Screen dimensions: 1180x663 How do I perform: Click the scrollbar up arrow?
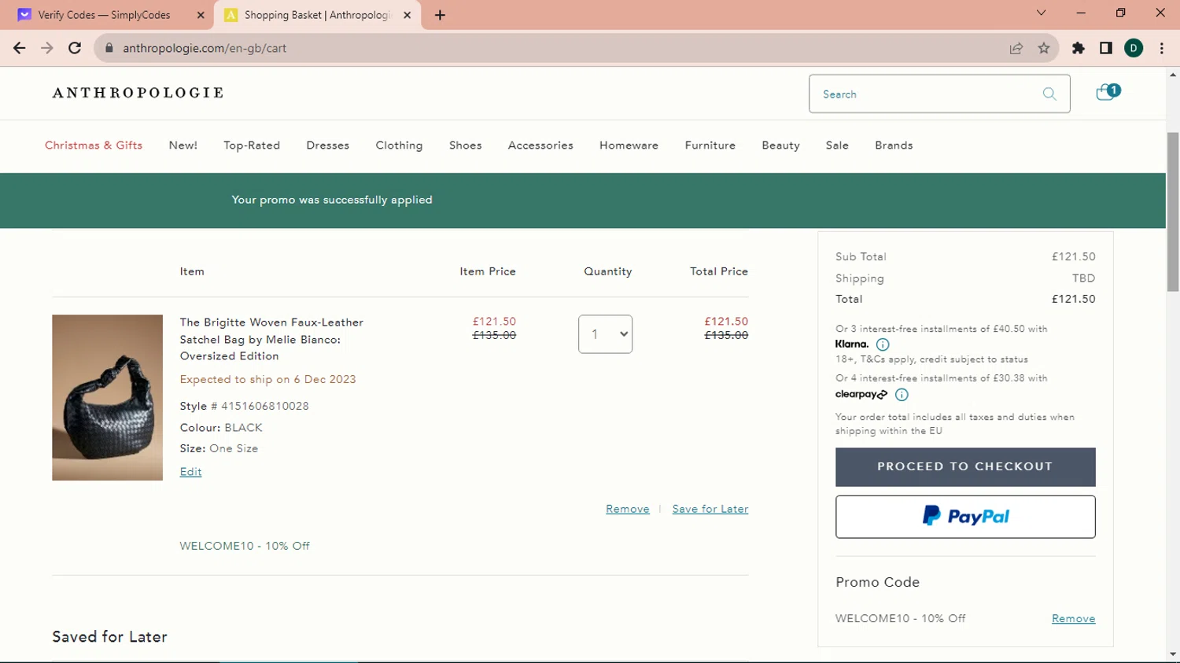click(x=1173, y=75)
